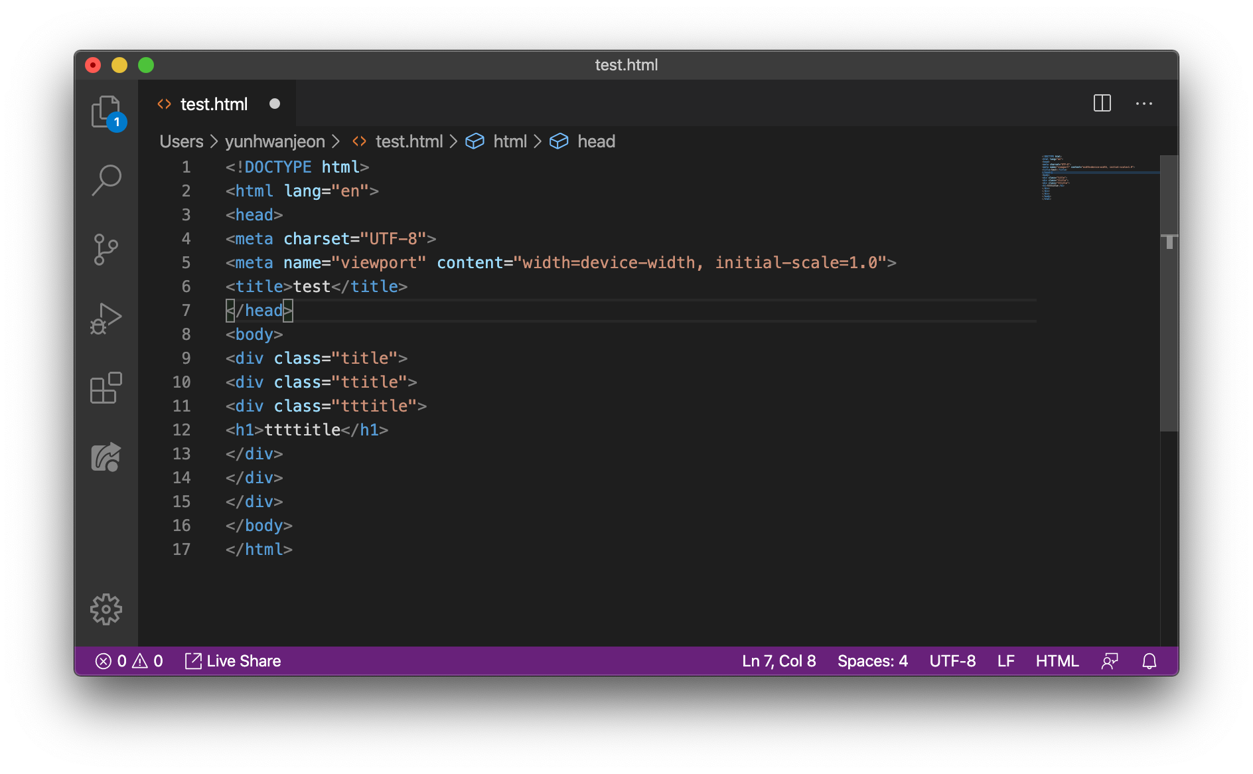Split the editor to the right
1253x774 pixels.
[x=1102, y=104]
